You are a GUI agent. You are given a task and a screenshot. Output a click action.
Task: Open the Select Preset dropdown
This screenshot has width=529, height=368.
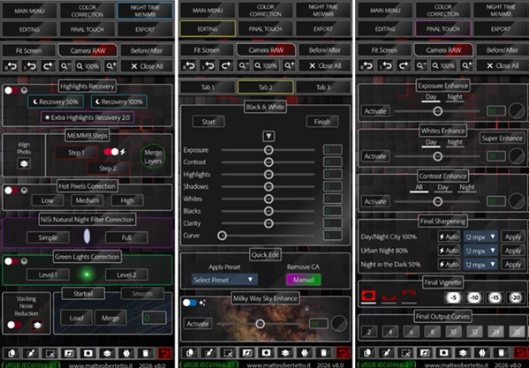(224, 280)
